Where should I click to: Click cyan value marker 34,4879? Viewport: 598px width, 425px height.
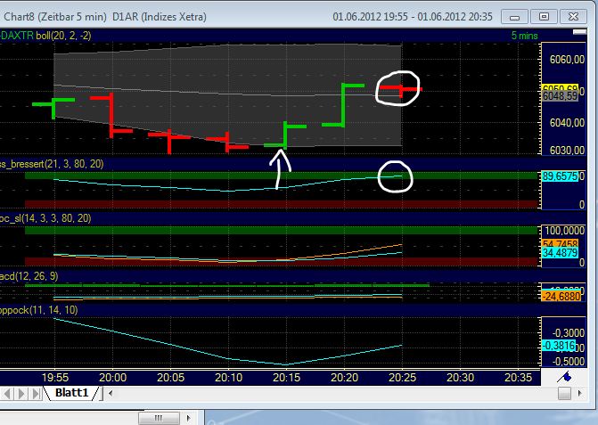(x=561, y=252)
